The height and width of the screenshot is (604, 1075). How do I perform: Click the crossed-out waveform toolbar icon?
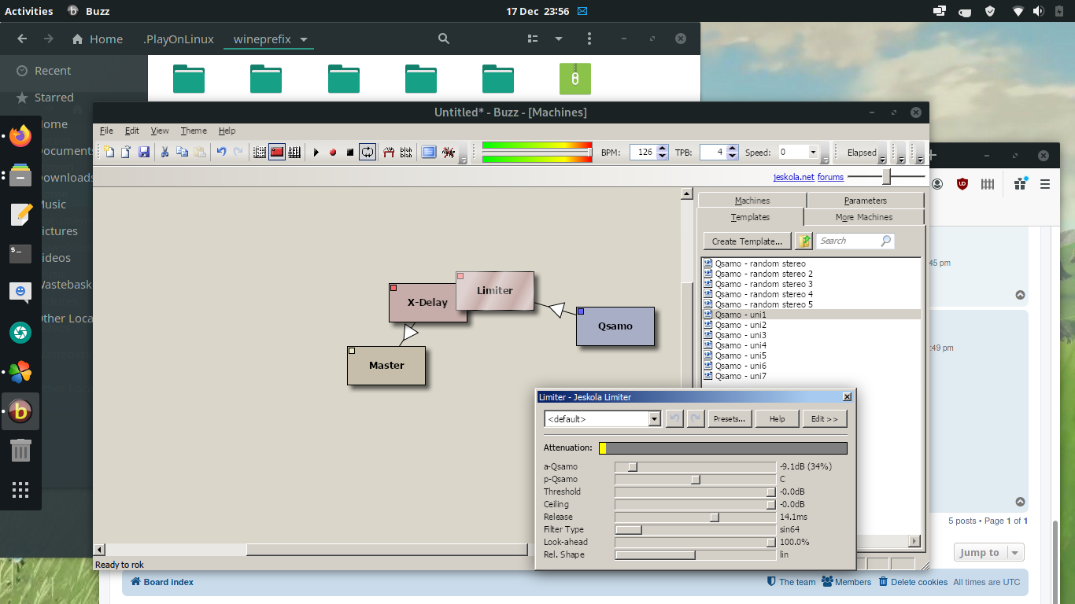pyautogui.click(x=448, y=152)
